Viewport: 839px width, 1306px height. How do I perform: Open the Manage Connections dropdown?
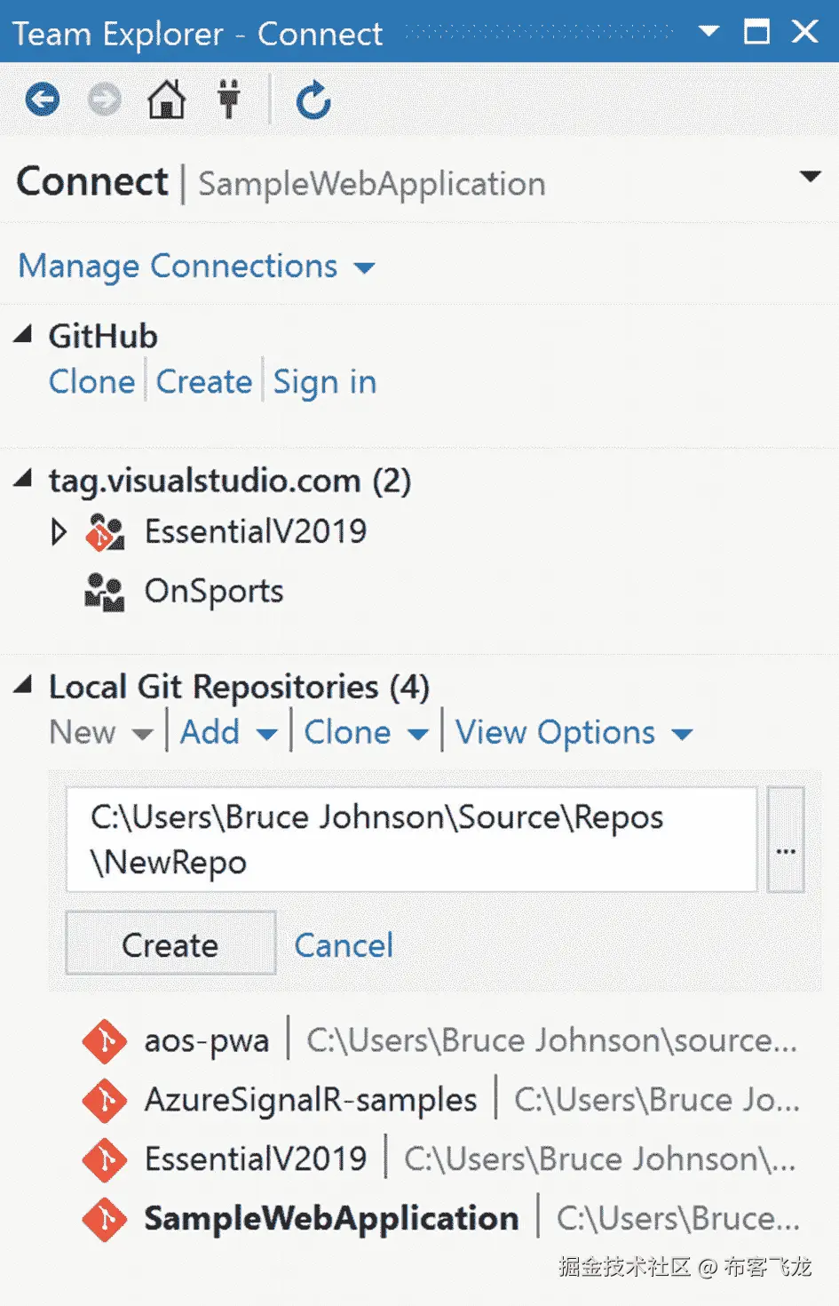[x=197, y=267]
